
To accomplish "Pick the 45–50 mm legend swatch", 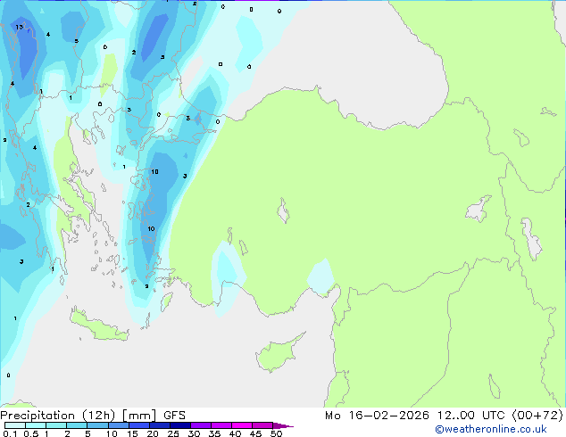I will [262, 425].
